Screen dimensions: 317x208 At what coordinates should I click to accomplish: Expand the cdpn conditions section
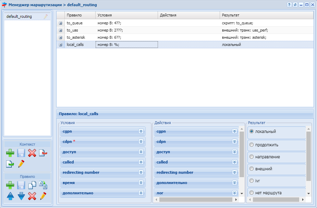141,141
